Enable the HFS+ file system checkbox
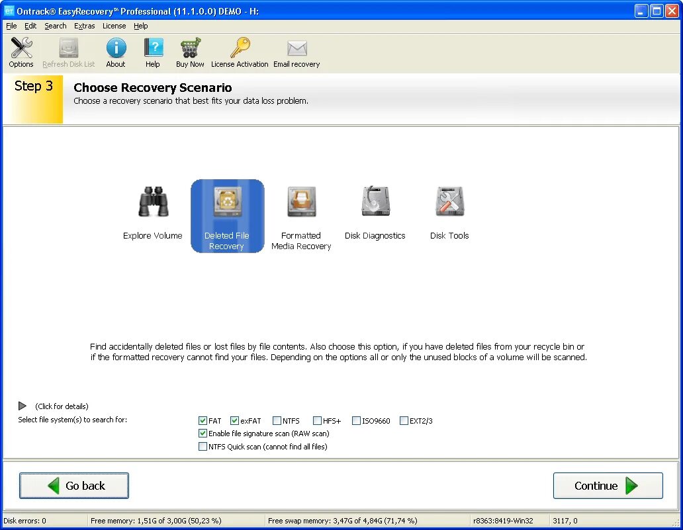Screen dimensions: 683x530 [317, 420]
